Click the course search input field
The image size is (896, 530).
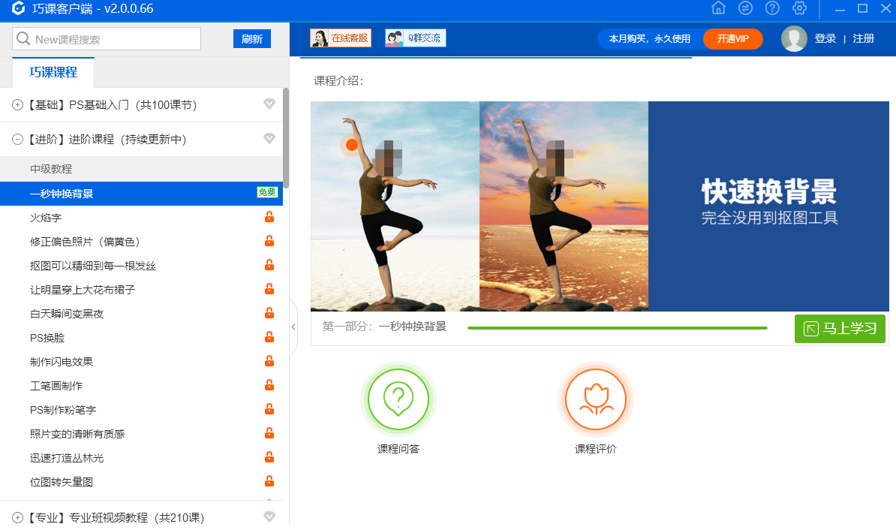point(105,38)
